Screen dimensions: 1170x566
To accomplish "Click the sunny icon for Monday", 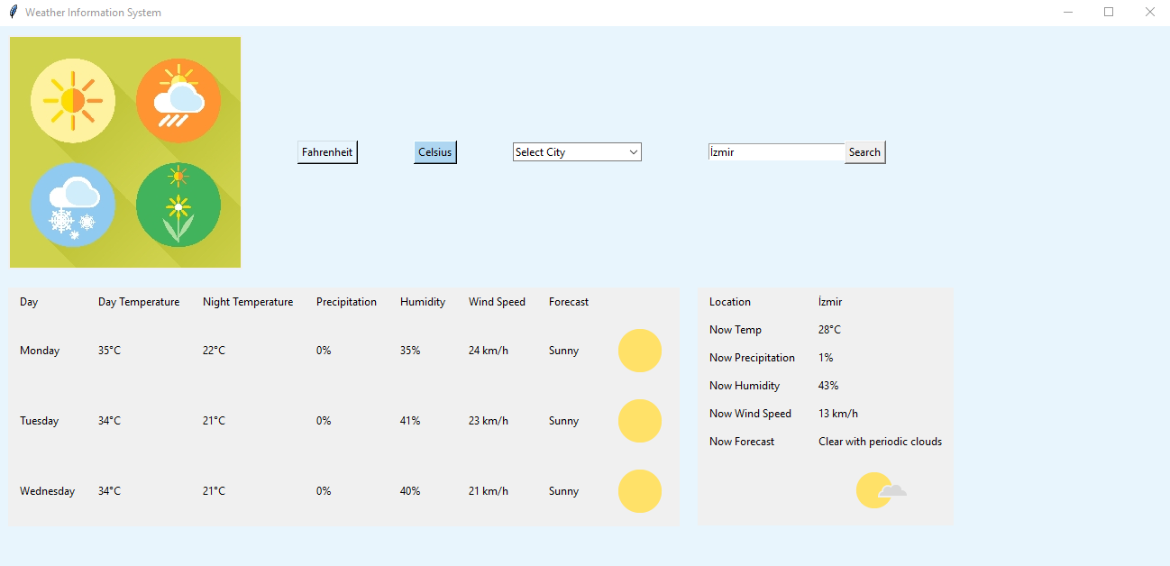I will [639, 351].
